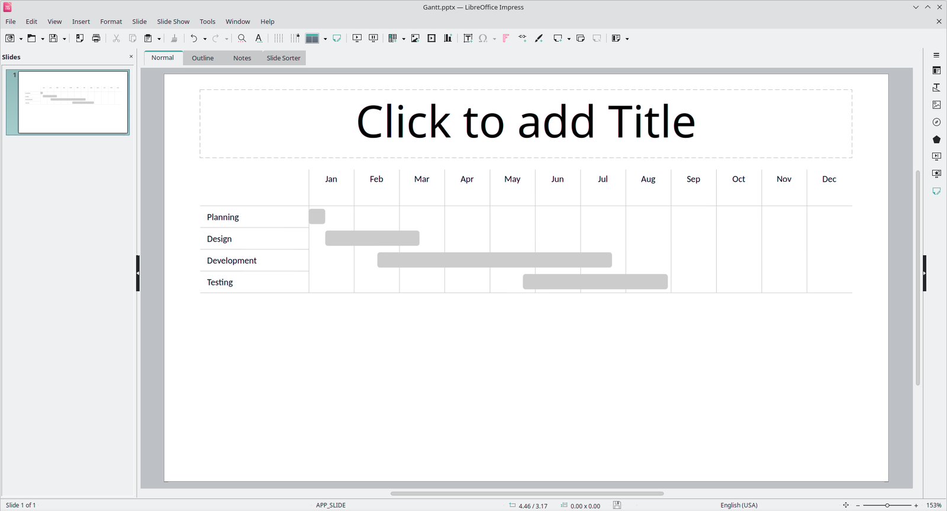
Task: Switch to the Notes view tab
Action: point(242,58)
